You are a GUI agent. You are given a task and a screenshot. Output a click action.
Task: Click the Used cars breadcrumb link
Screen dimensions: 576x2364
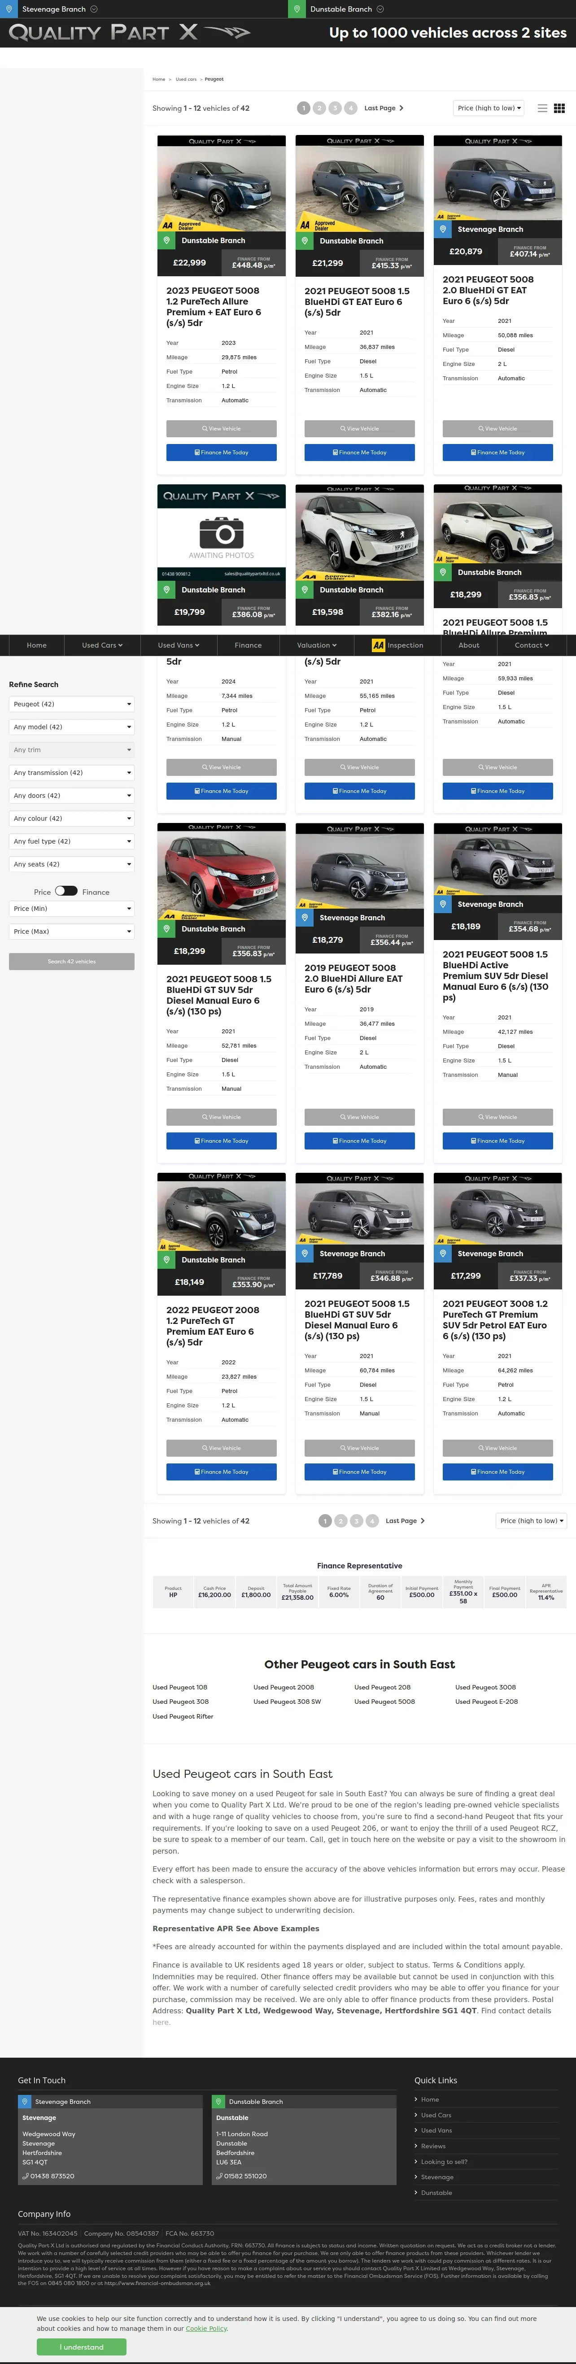coord(186,79)
